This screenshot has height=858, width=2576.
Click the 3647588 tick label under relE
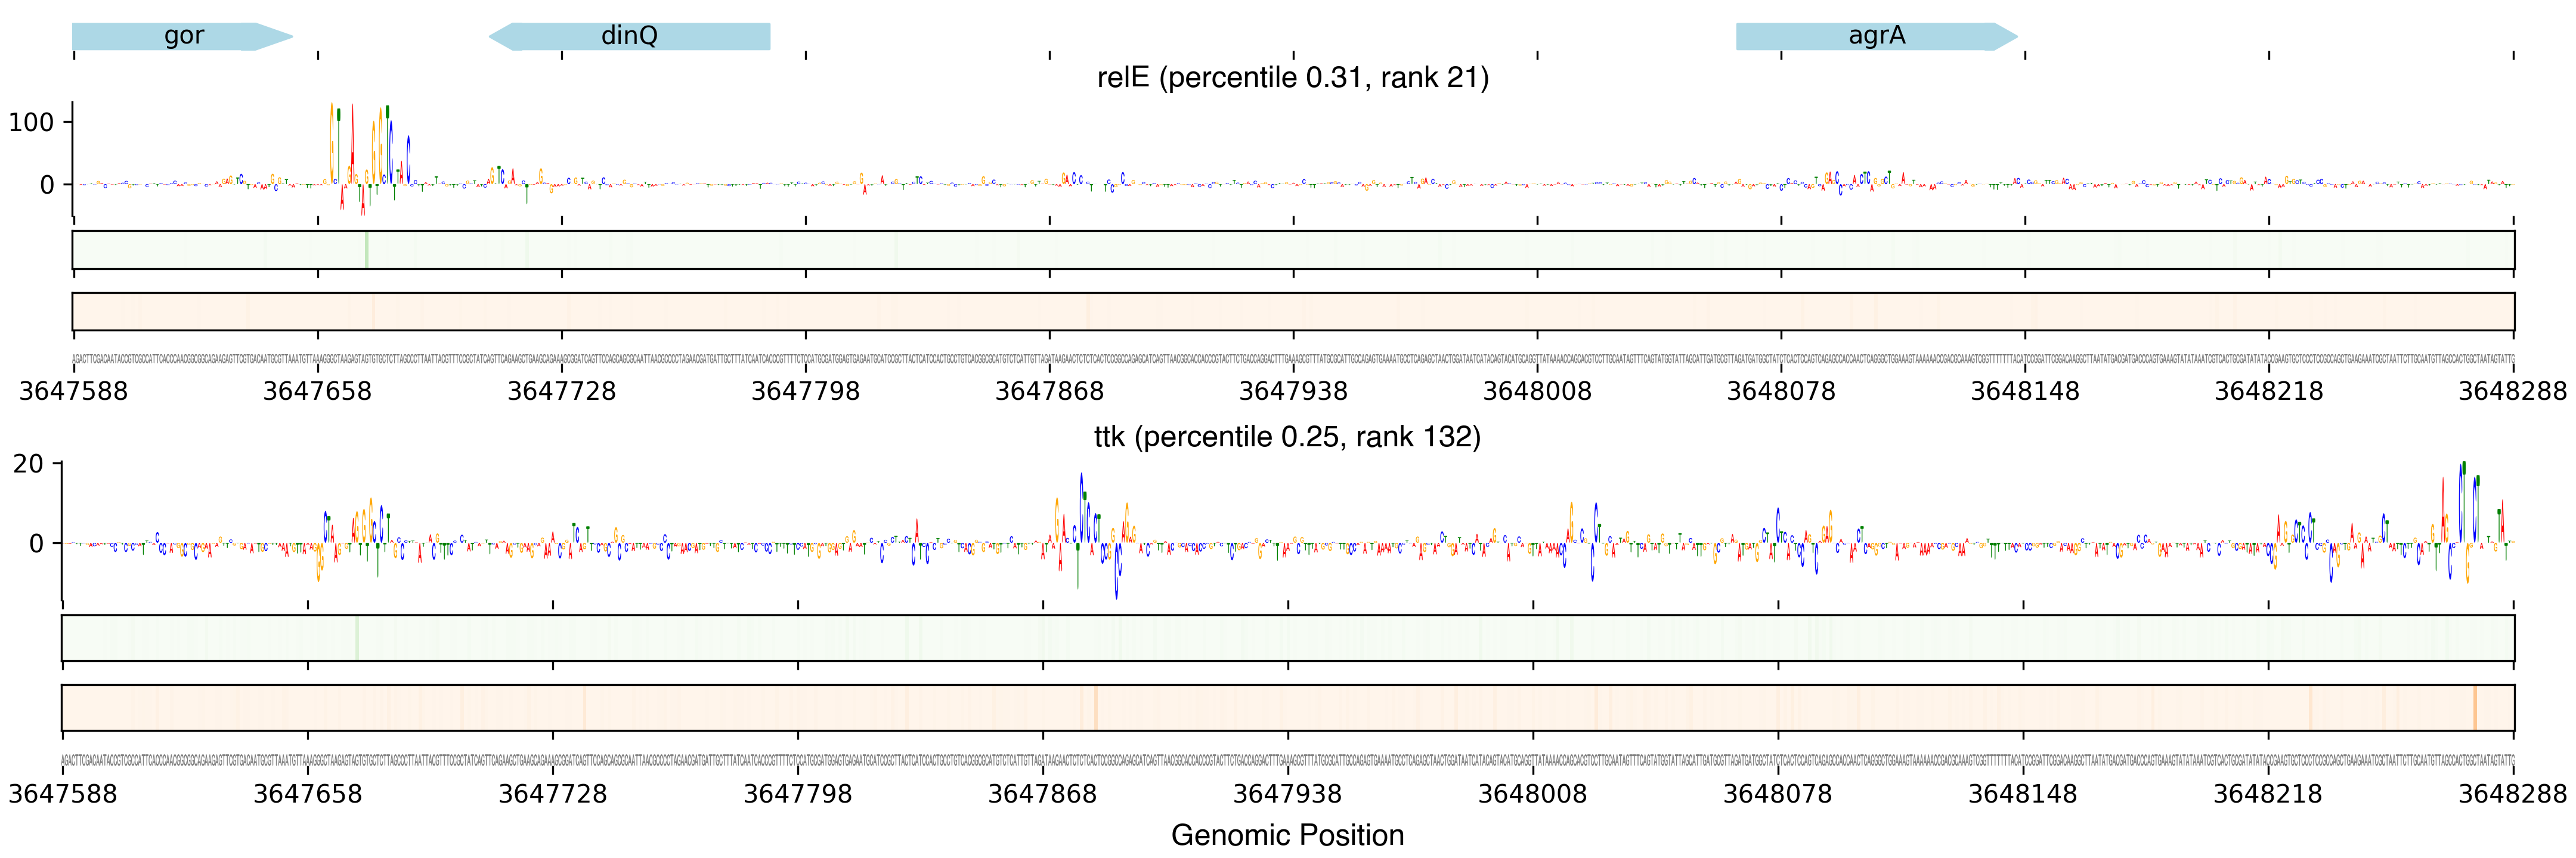pos(73,390)
